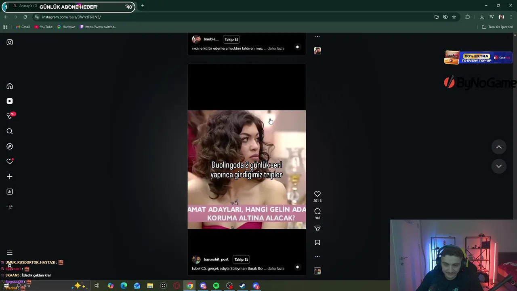This screenshot has height=291, width=517.
Task: Go to next reel with down chevron
Action: [499, 166]
